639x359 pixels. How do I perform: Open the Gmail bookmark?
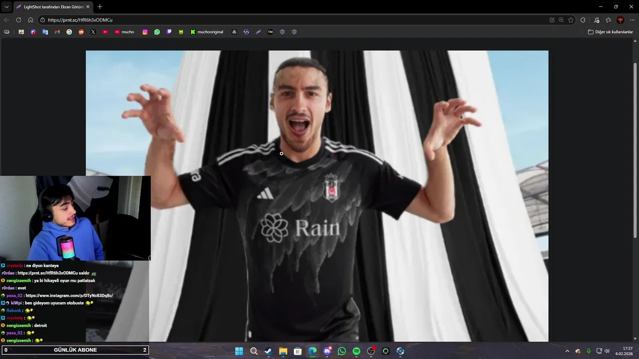(57, 32)
